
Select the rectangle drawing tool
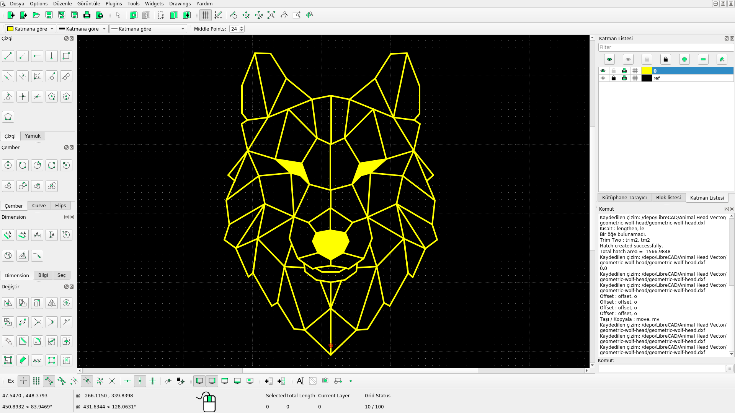[66, 56]
